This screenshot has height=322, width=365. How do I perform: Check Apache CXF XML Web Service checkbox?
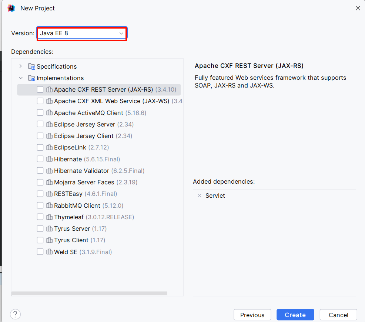click(x=40, y=101)
